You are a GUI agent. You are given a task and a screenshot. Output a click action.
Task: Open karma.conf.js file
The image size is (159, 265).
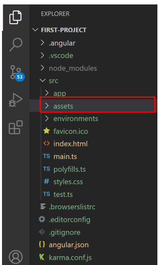pyautogui.click(x=94, y=257)
